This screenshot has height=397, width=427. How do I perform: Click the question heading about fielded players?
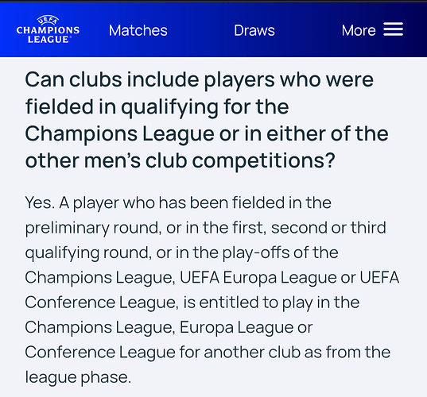pos(207,120)
